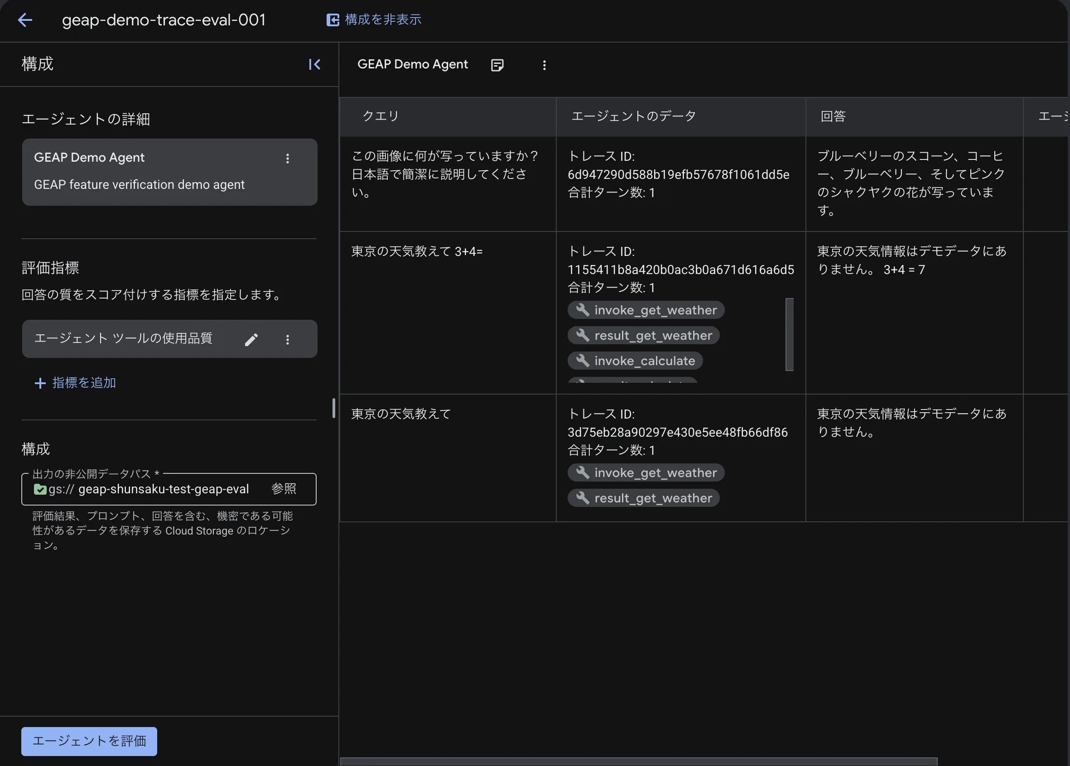Open the more options menu on the GEAP Demo Agent card
This screenshot has width=1070, height=766.
[x=287, y=159]
